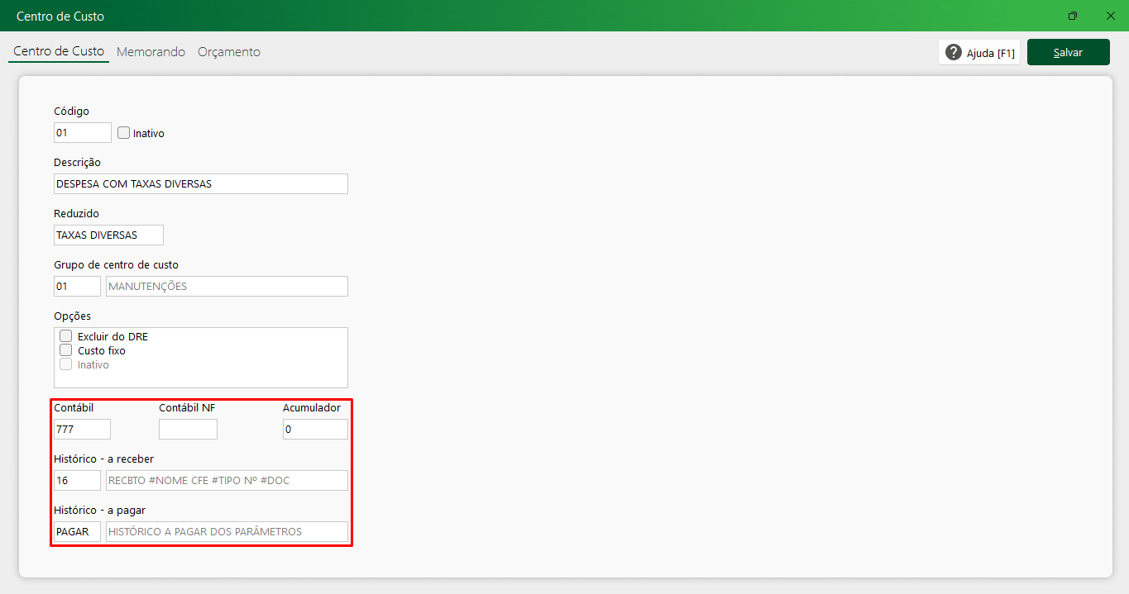The image size is (1129, 594).
Task: Select the Centro de Custo tab
Action: (59, 51)
